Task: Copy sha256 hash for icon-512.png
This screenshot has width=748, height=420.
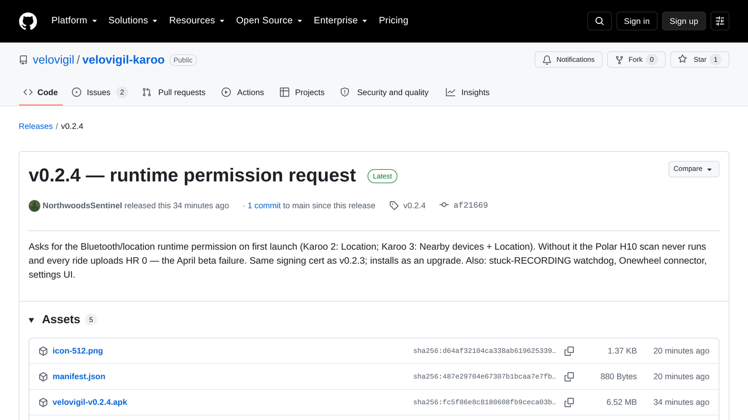Action: click(569, 351)
